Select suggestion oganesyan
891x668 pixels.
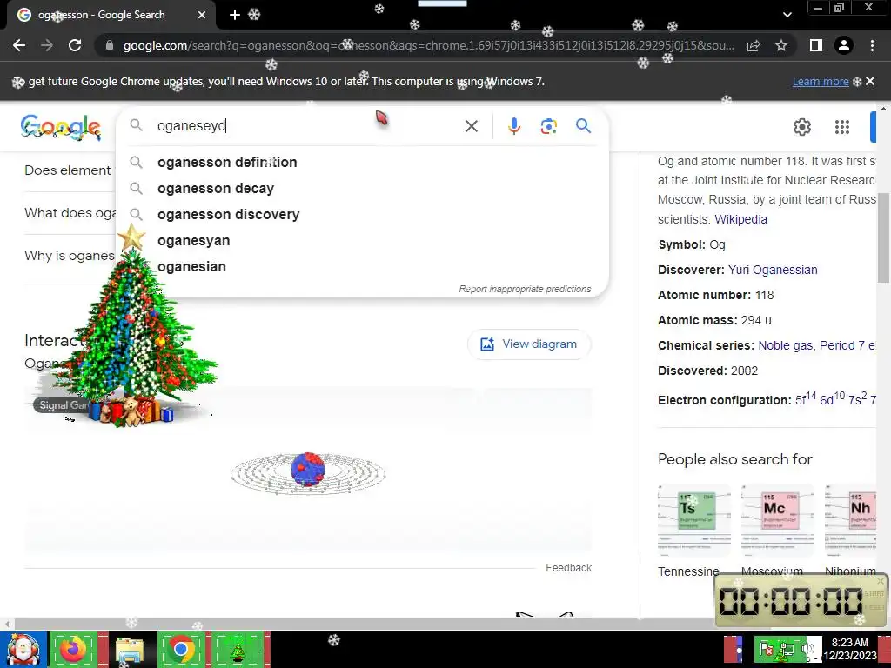(x=363, y=241)
